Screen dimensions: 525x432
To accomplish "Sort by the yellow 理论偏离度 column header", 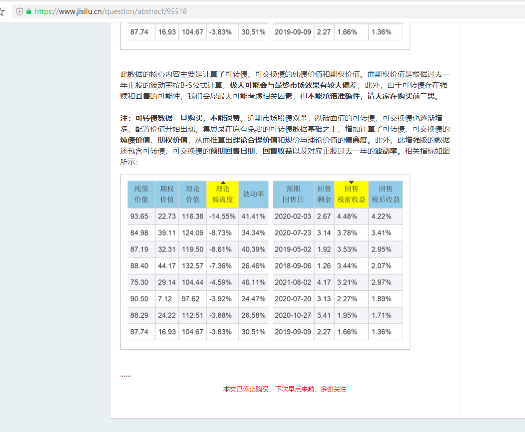I will pyautogui.click(x=222, y=195).
